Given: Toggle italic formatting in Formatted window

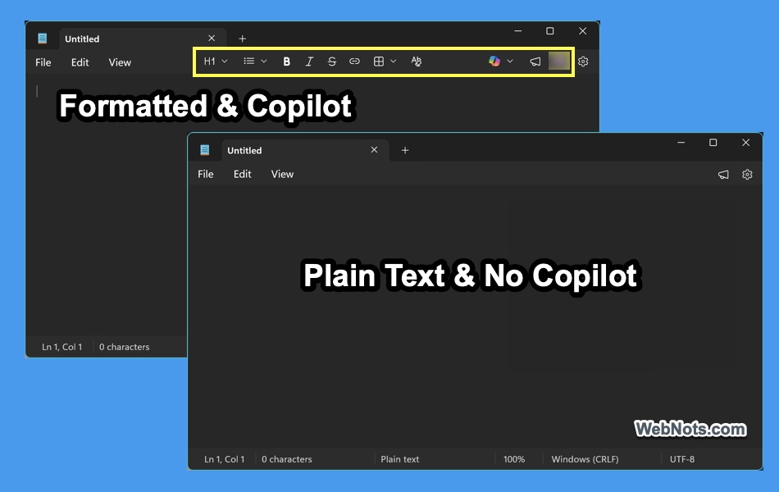Looking at the screenshot, I should pos(309,61).
